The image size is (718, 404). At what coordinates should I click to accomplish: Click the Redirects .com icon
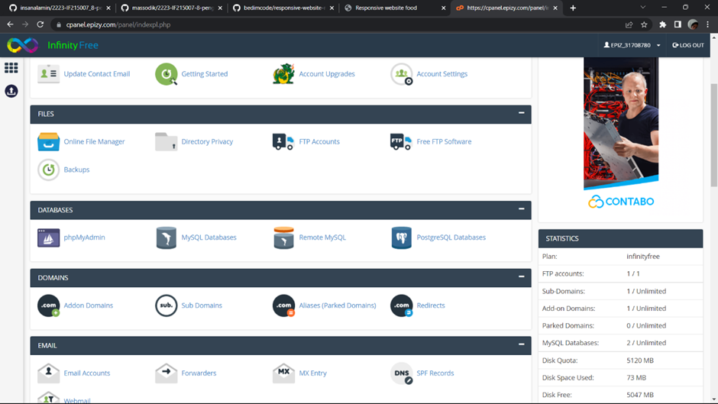click(401, 305)
